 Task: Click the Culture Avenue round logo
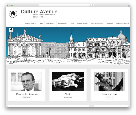coord(13,14)
